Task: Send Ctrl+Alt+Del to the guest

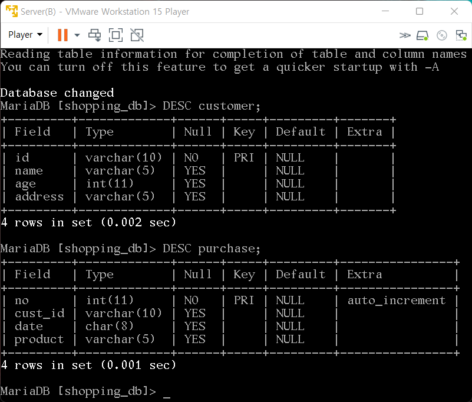Action: (94, 35)
